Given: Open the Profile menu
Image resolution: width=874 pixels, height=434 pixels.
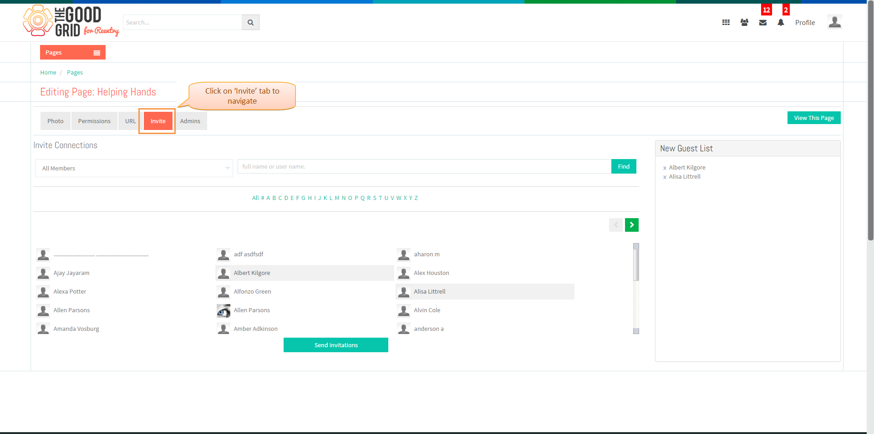Looking at the screenshot, I should pos(805,23).
